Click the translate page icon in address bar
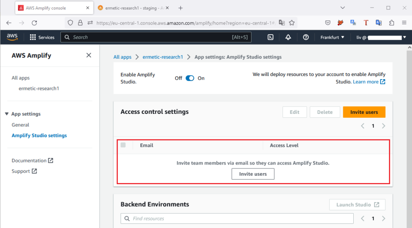The width and height of the screenshot is (412, 228). click(x=282, y=23)
